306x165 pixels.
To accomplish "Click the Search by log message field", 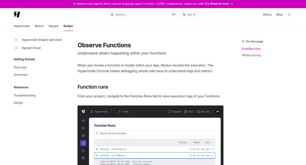I will point(155,133).
